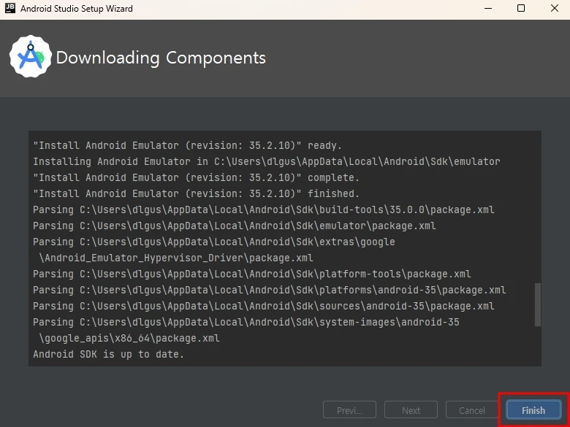Image resolution: width=570 pixels, height=427 pixels.
Task: Click the 'Installing Android Emulator in' log line
Action: (x=267, y=161)
